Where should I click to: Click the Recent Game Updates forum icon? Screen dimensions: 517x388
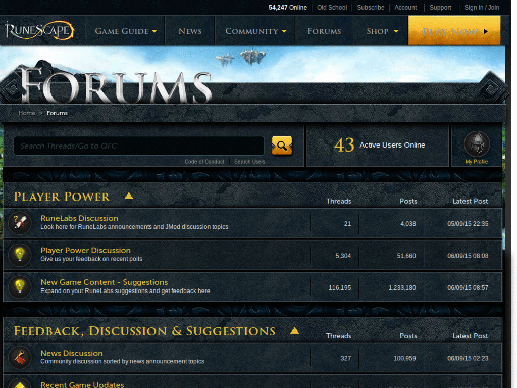click(x=20, y=383)
